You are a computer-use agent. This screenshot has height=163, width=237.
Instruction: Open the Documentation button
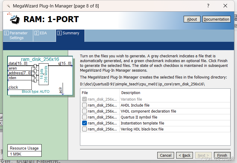(x=216, y=19)
